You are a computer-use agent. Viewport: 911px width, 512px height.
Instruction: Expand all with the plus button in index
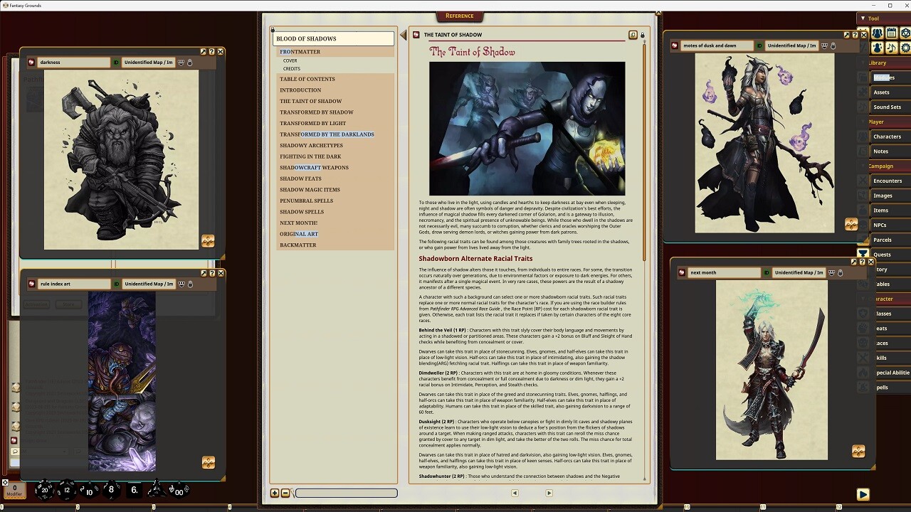(x=275, y=494)
